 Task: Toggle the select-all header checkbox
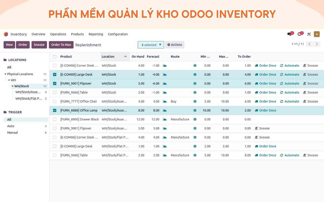coord(55,57)
